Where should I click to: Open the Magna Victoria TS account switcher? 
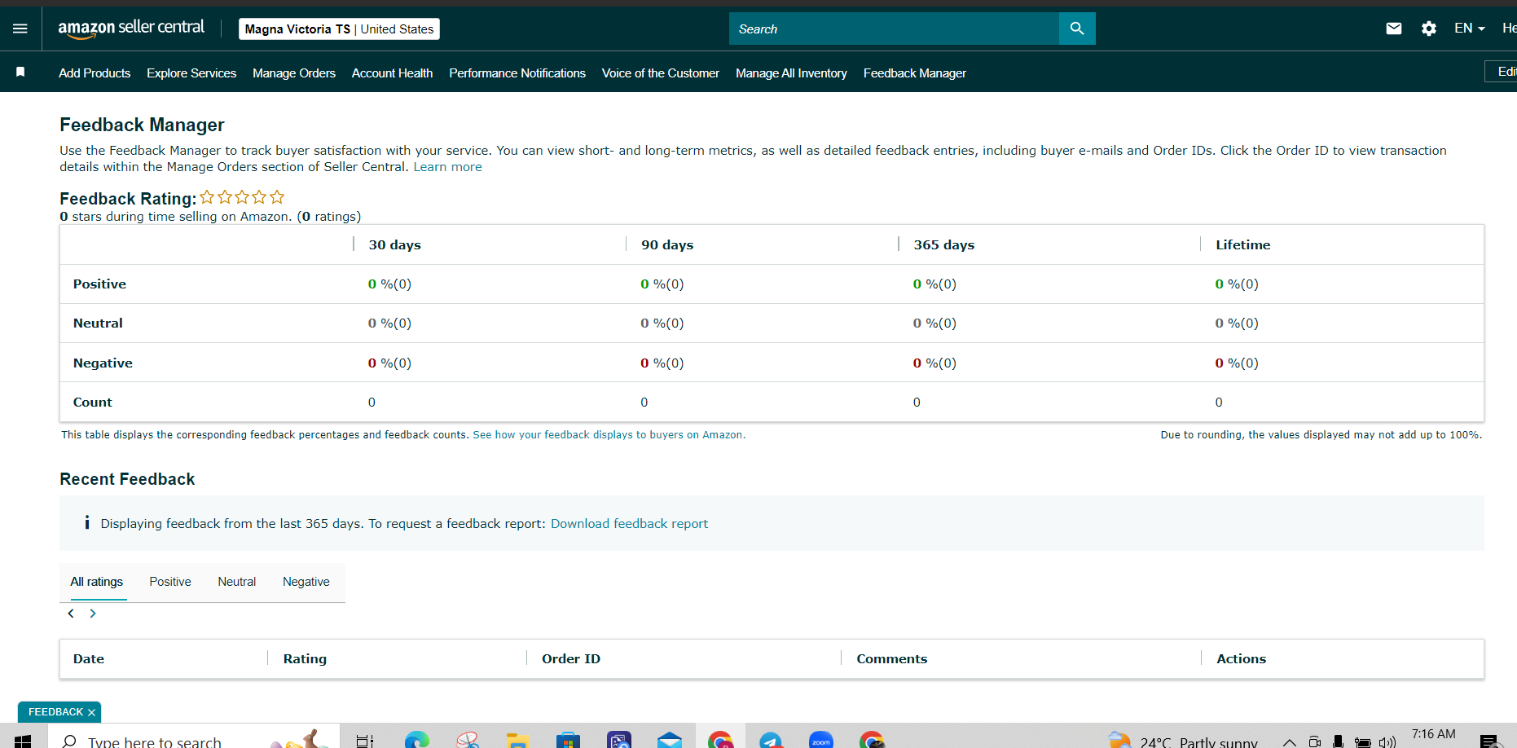point(339,29)
